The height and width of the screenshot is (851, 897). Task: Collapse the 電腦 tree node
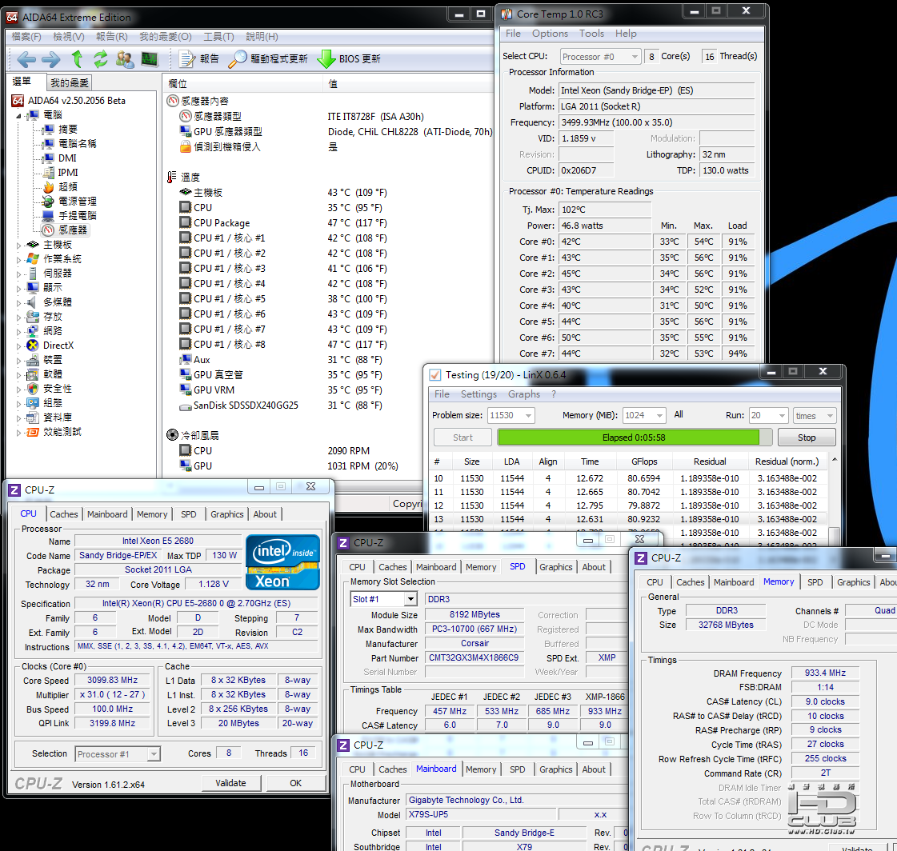pyautogui.click(x=19, y=115)
